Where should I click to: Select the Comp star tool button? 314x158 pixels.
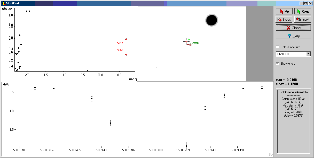[303, 11]
